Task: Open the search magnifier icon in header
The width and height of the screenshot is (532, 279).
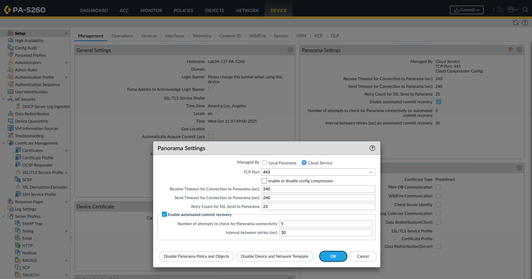Action: point(525,10)
